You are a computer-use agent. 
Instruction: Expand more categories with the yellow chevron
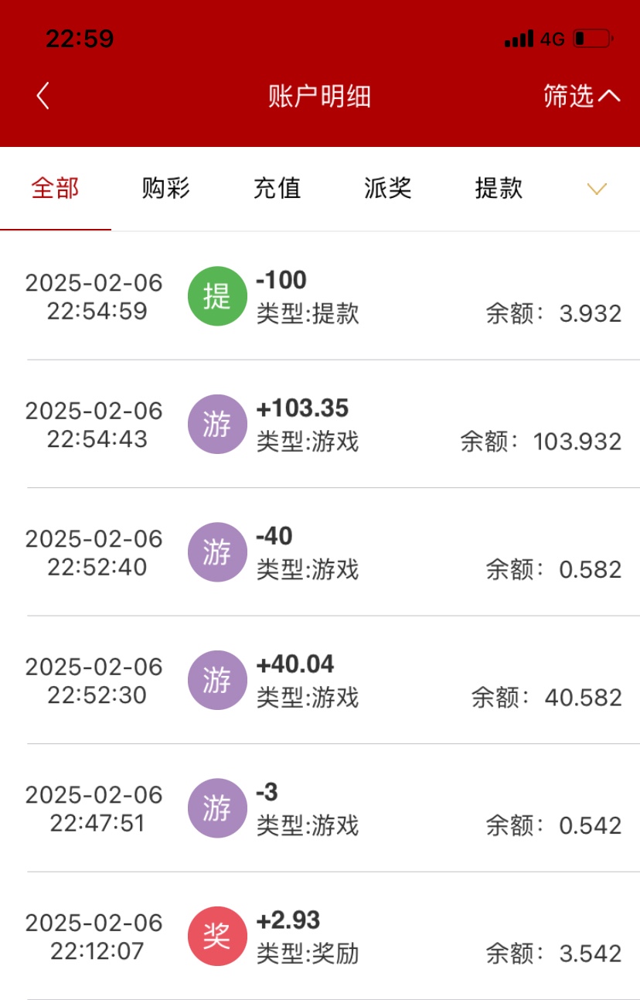597,189
